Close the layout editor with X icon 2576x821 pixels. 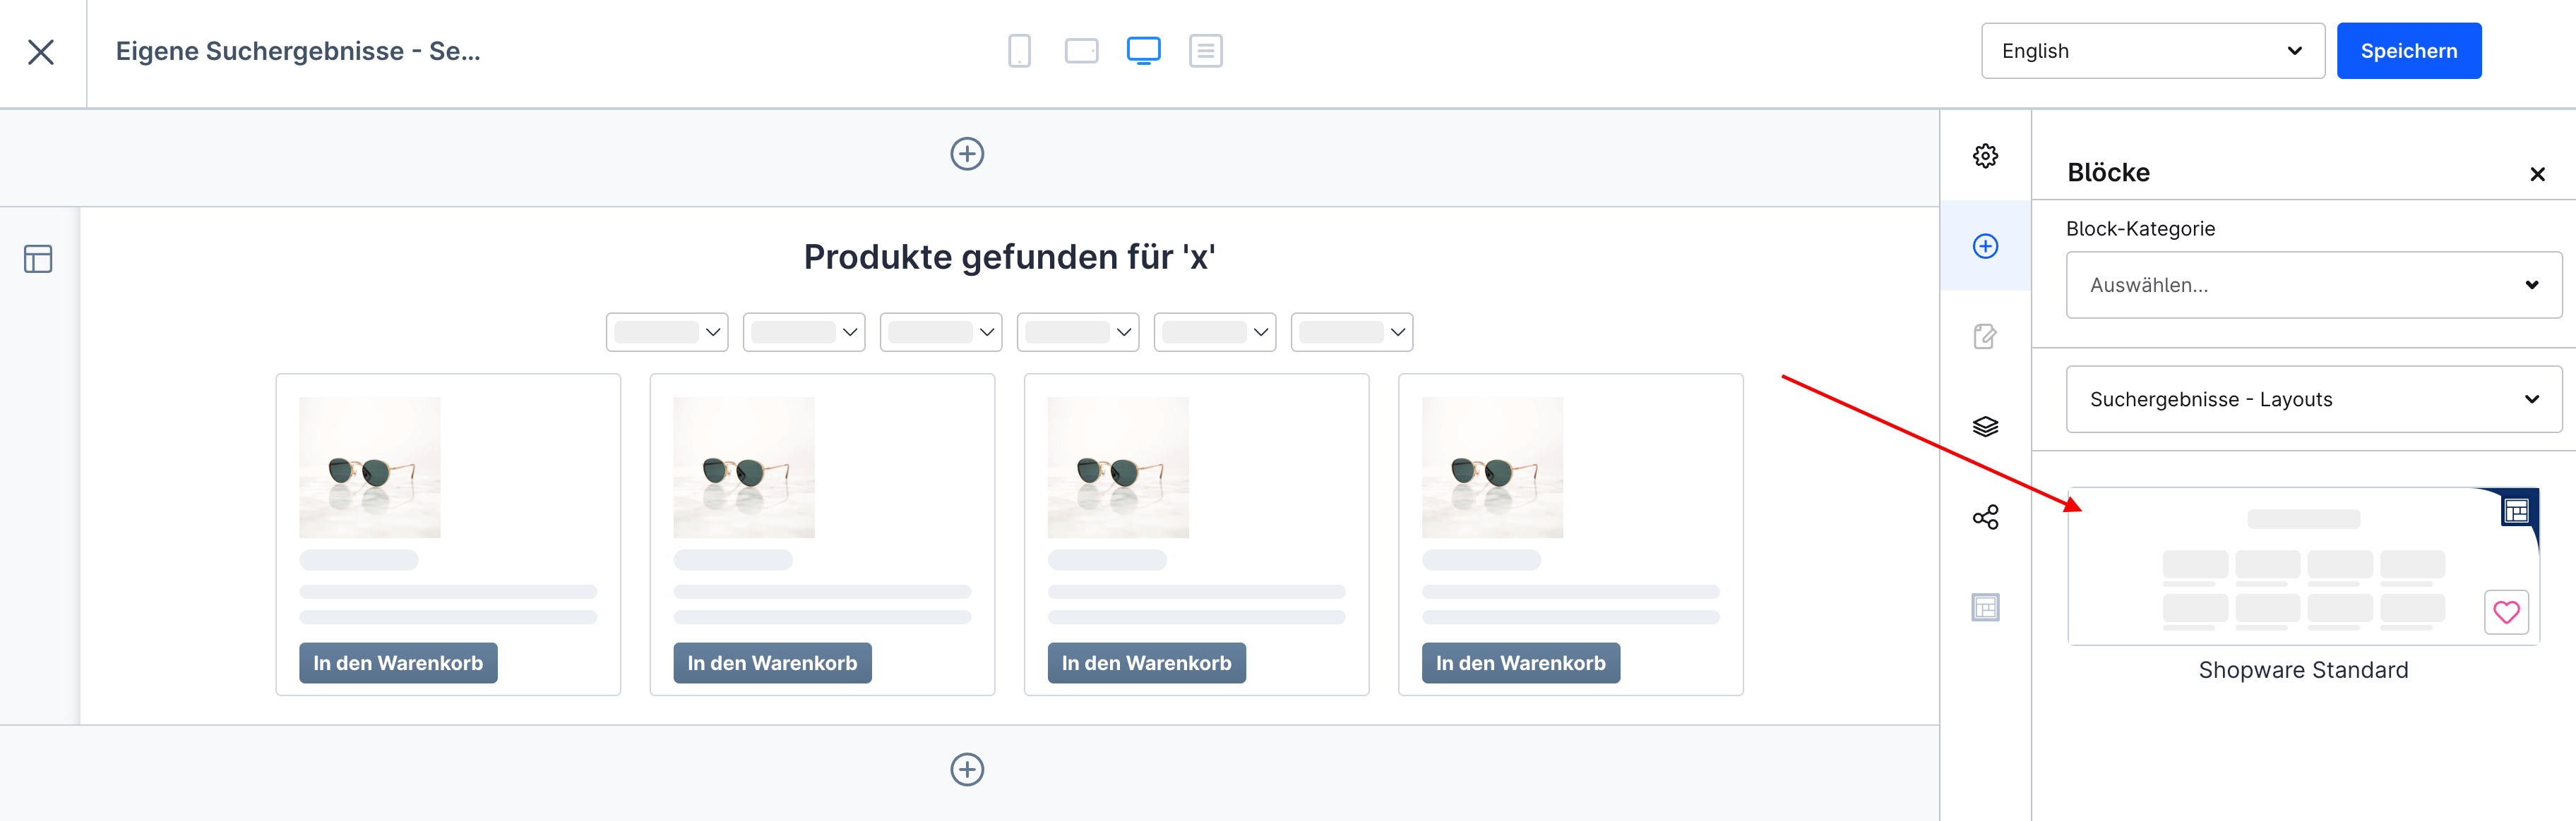[41, 52]
